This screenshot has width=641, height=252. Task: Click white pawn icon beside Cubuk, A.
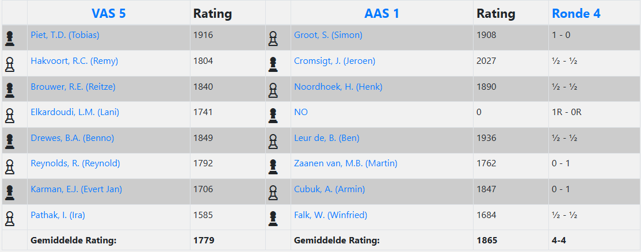273,192
